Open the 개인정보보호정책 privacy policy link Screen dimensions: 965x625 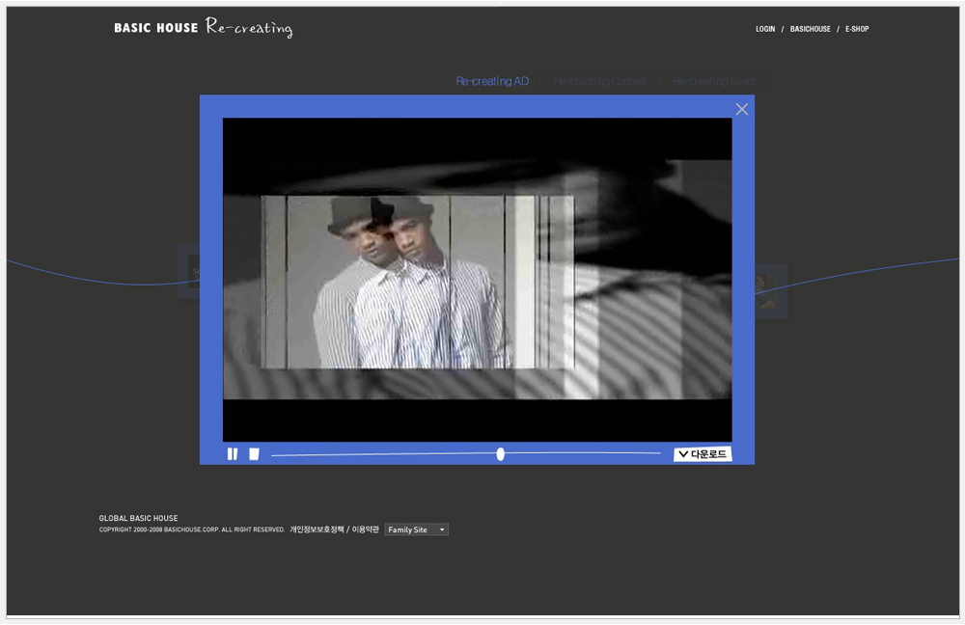click(x=316, y=530)
